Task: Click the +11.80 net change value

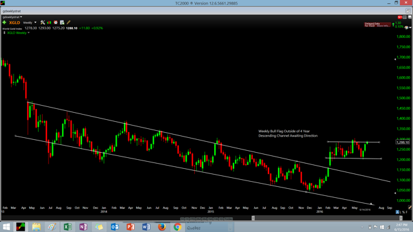Action: [x=85, y=28]
